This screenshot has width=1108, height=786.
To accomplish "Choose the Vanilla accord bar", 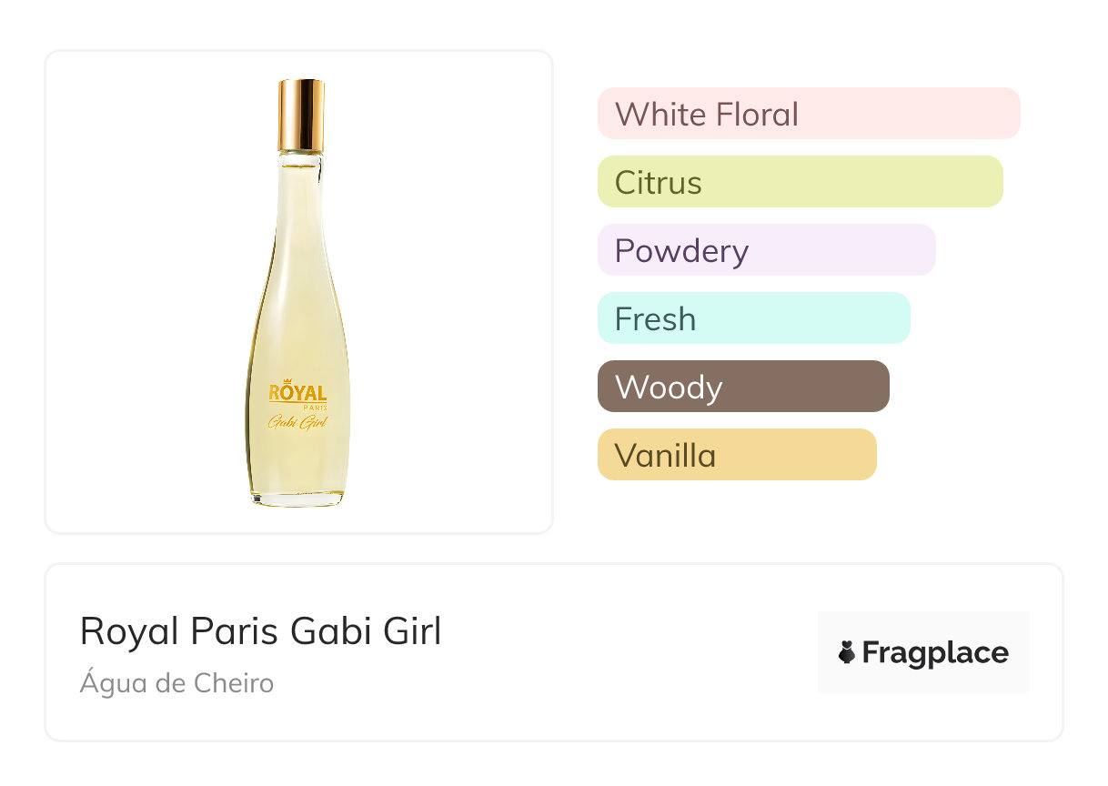I will (737, 455).
